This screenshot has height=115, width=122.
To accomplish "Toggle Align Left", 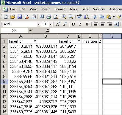I will click(x=96, y=24).
